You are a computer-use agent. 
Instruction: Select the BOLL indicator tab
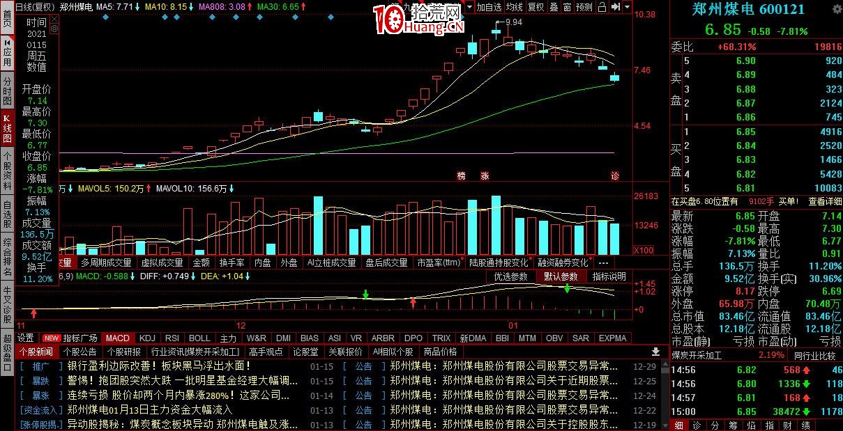pyautogui.click(x=199, y=338)
